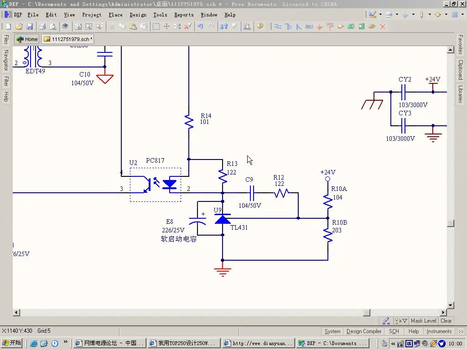
Task: Open the help question-mark icon
Action: [260, 26]
